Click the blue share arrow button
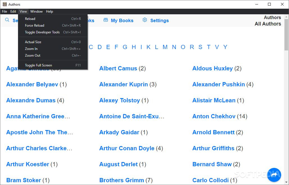The height and width of the screenshot is (185, 289). [274, 175]
